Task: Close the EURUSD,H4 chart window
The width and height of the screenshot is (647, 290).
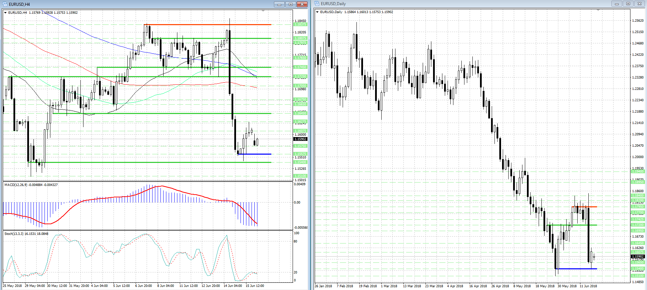Action: click(x=302, y=4)
